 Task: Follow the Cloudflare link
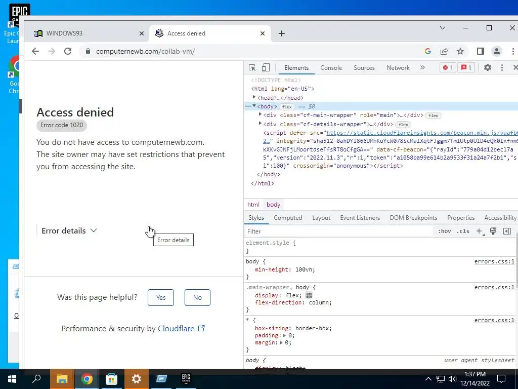click(181, 328)
